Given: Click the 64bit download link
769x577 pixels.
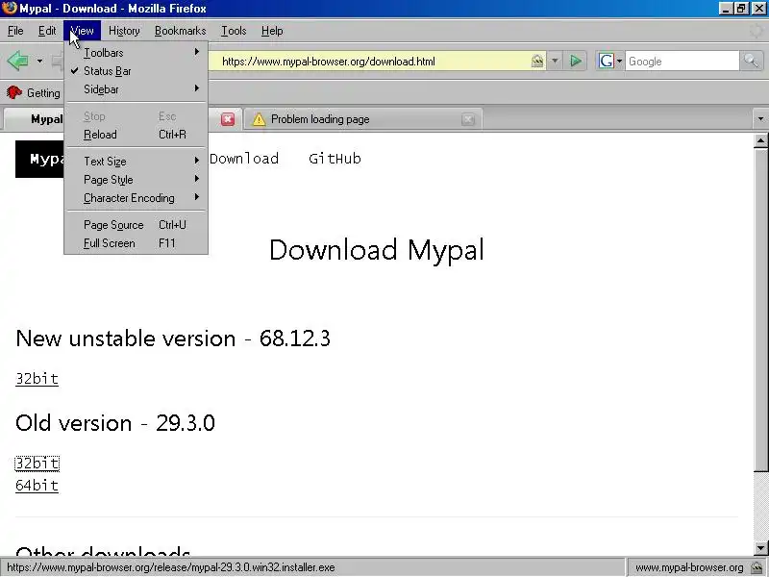Looking at the screenshot, I should 37,486.
